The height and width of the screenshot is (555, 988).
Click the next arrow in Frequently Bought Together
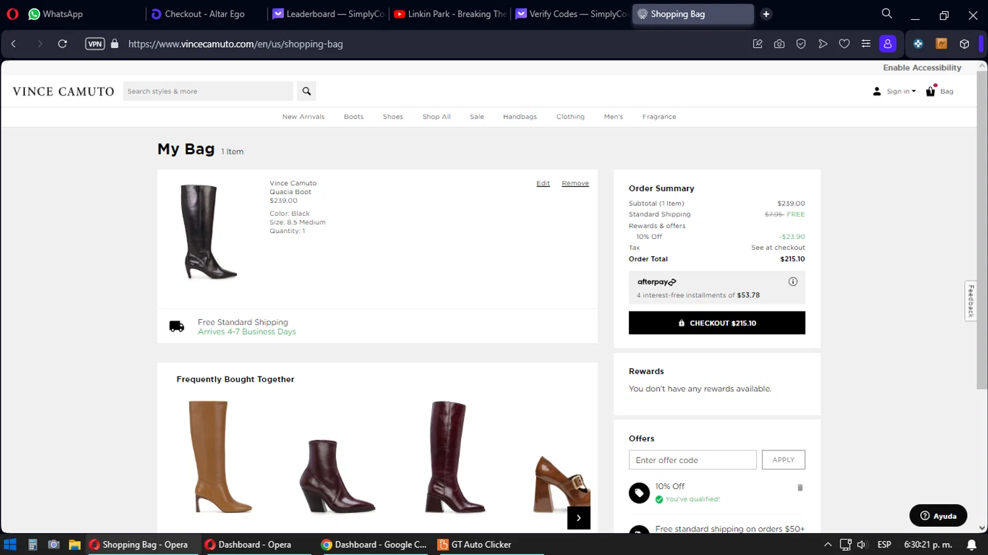(x=578, y=518)
